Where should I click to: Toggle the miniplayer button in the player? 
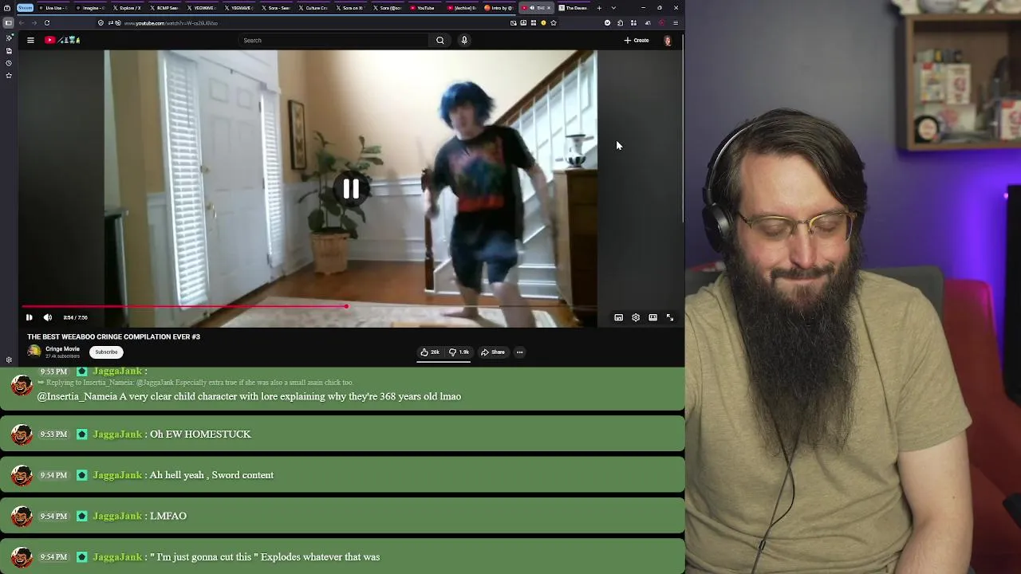(x=618, y=317)
